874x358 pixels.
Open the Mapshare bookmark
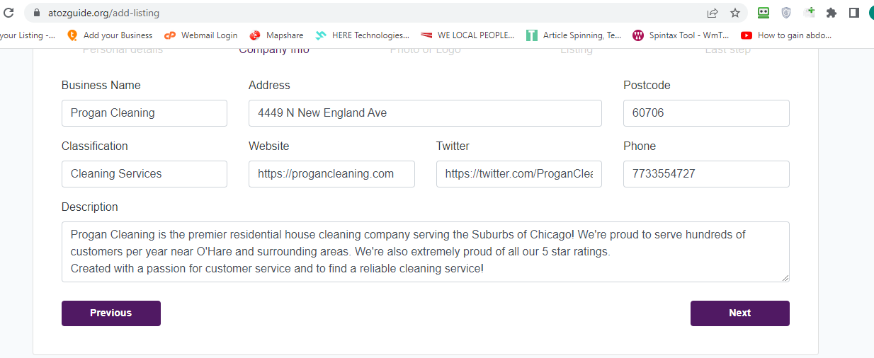click(x=276, y=35)
